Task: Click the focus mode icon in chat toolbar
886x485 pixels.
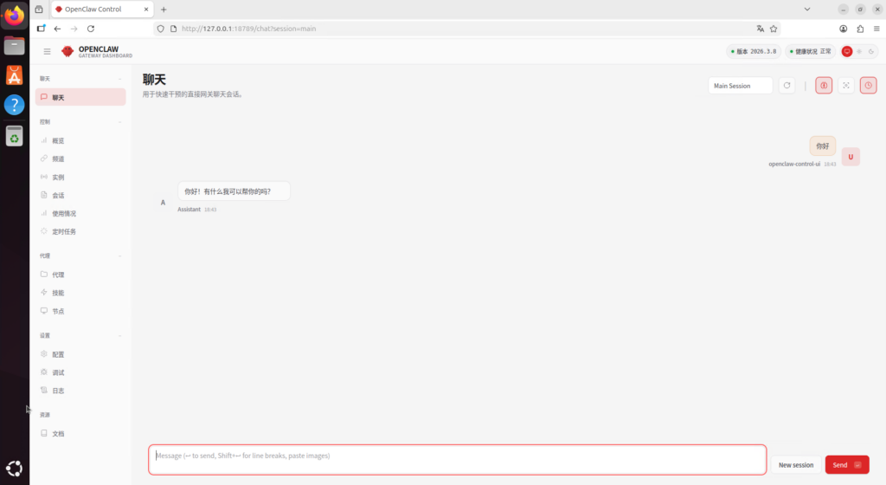Action: [846, 86]
